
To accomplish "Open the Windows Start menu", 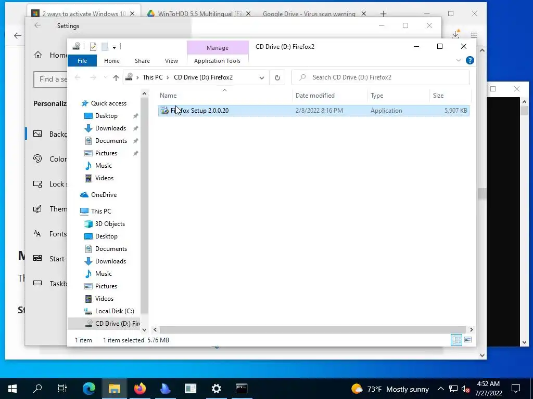I will [12, 389].
